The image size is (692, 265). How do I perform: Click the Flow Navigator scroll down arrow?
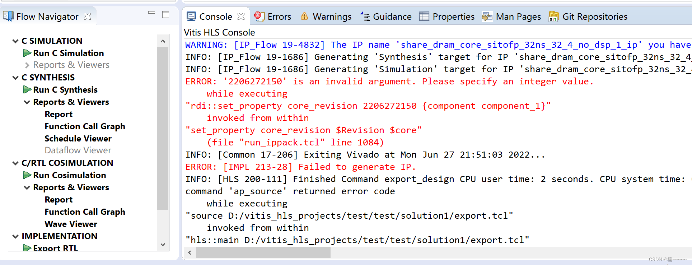click(x=163, y=245)
